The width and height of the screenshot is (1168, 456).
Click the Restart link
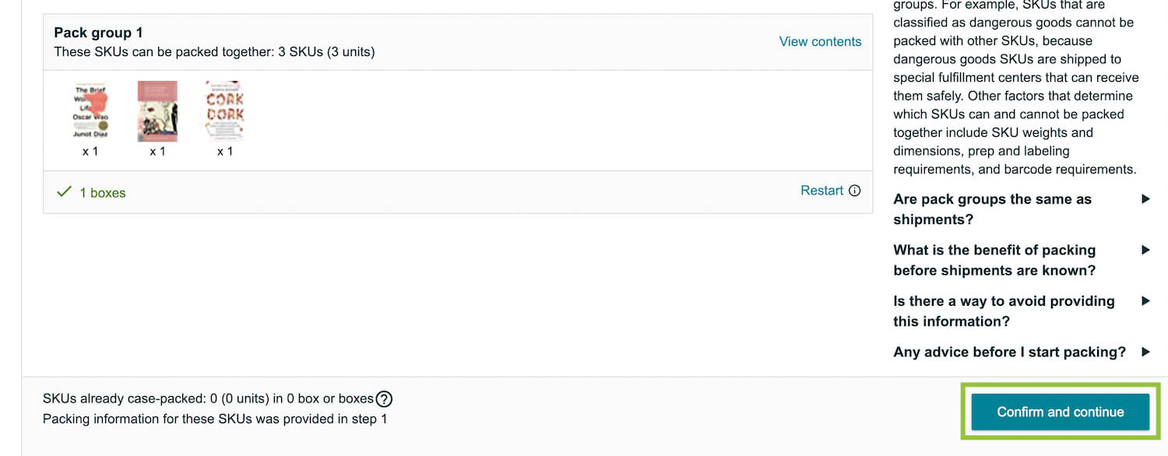pos(821,191)
